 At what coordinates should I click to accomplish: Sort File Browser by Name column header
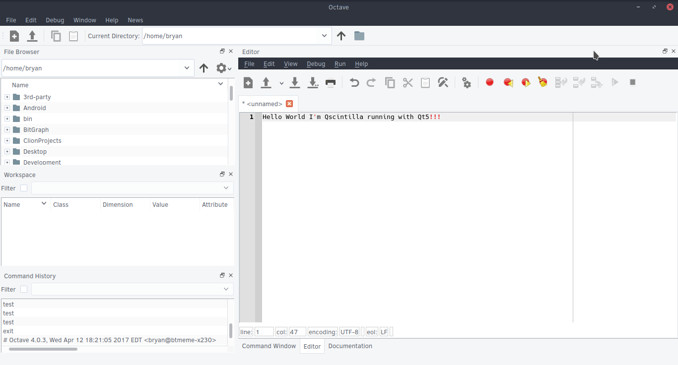(114, 85)
